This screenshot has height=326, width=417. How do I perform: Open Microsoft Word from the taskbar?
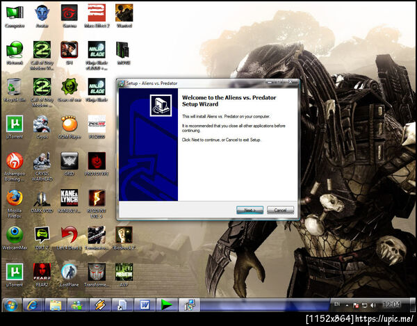145,305
